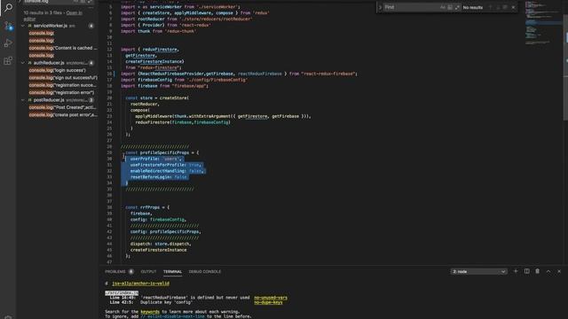Click no-dupe-keys link in terminal
The height and width of the screenshot is (319, 568).
pos(268,302)
